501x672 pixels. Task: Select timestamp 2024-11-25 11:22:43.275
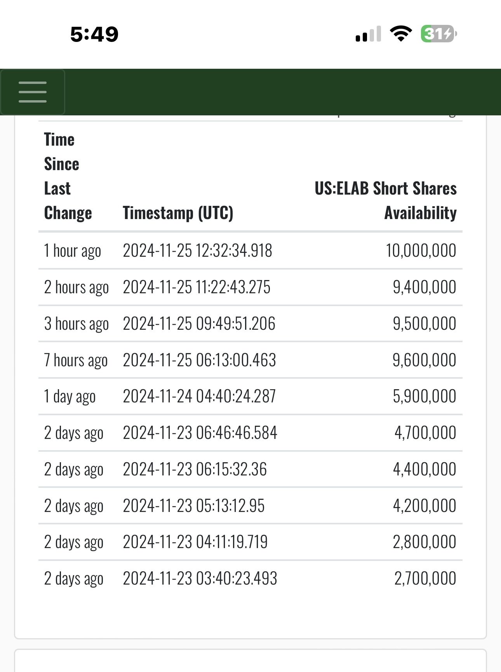point(197,287)
